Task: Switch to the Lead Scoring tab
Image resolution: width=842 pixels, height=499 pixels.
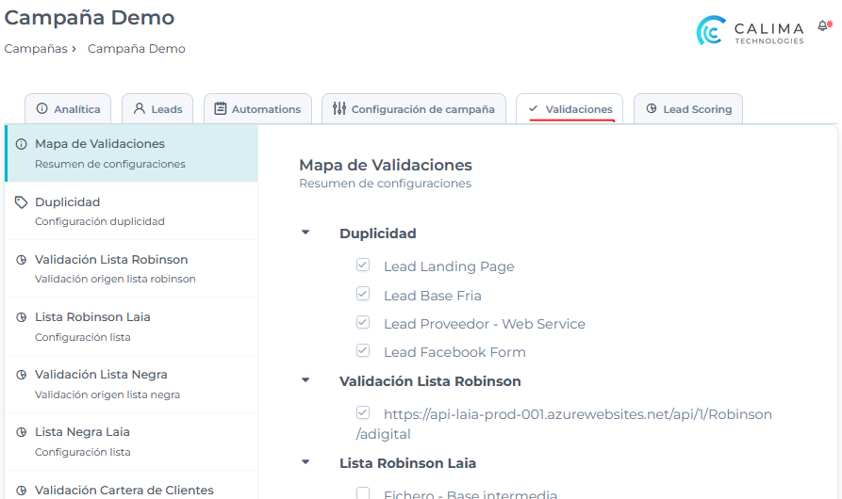Action: 688,109
